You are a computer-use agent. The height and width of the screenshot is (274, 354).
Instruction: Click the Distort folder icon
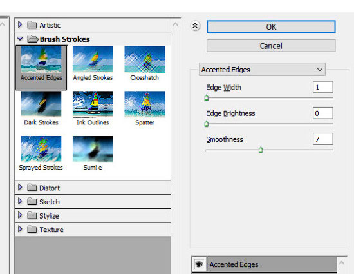point(32,188)
